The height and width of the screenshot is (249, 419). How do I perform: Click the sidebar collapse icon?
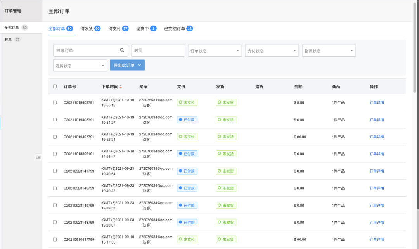coord(38,157)
